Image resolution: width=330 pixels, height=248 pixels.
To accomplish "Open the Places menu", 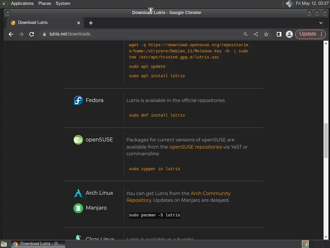I will [44, 3].
